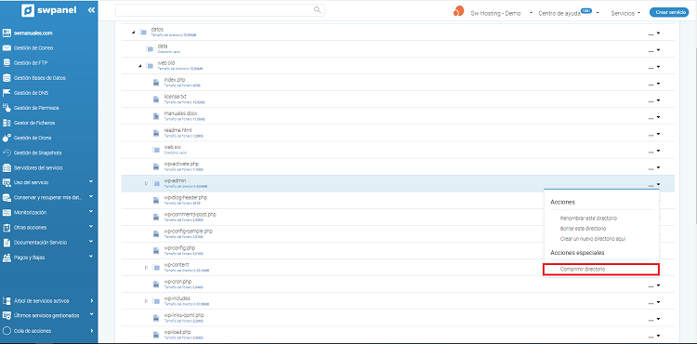Collapse the datos directory tree
The width and height of the screenshot is (697, 344).
pos(133,32)
